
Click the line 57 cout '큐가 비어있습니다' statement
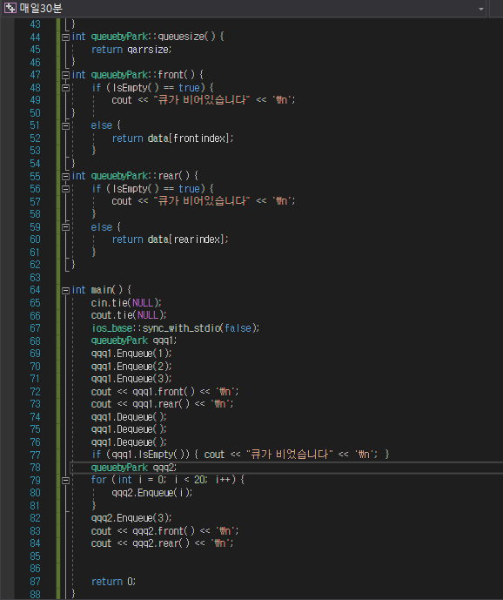coord(204,201)
